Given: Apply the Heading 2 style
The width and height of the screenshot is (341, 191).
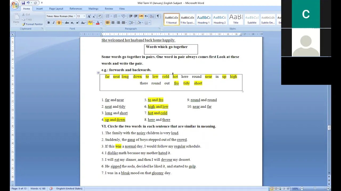Looking at the screenshot, I should (220, 19).
